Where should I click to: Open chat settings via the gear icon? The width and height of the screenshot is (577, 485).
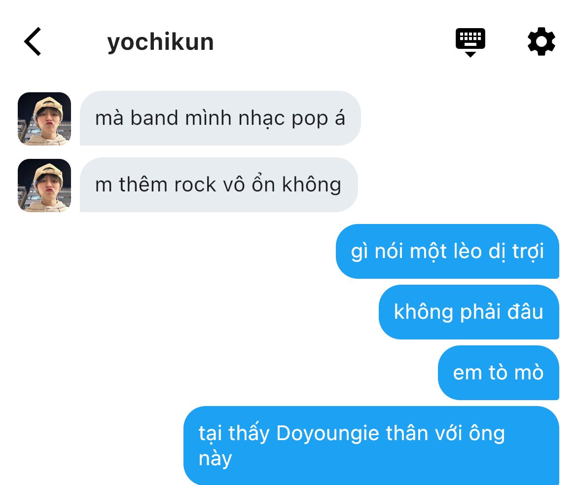pyautogui.click(x=541, y=41)
